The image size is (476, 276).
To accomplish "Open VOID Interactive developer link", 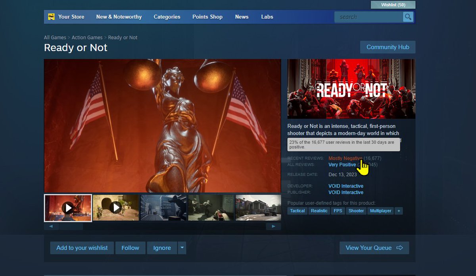I will click(346, 186).
